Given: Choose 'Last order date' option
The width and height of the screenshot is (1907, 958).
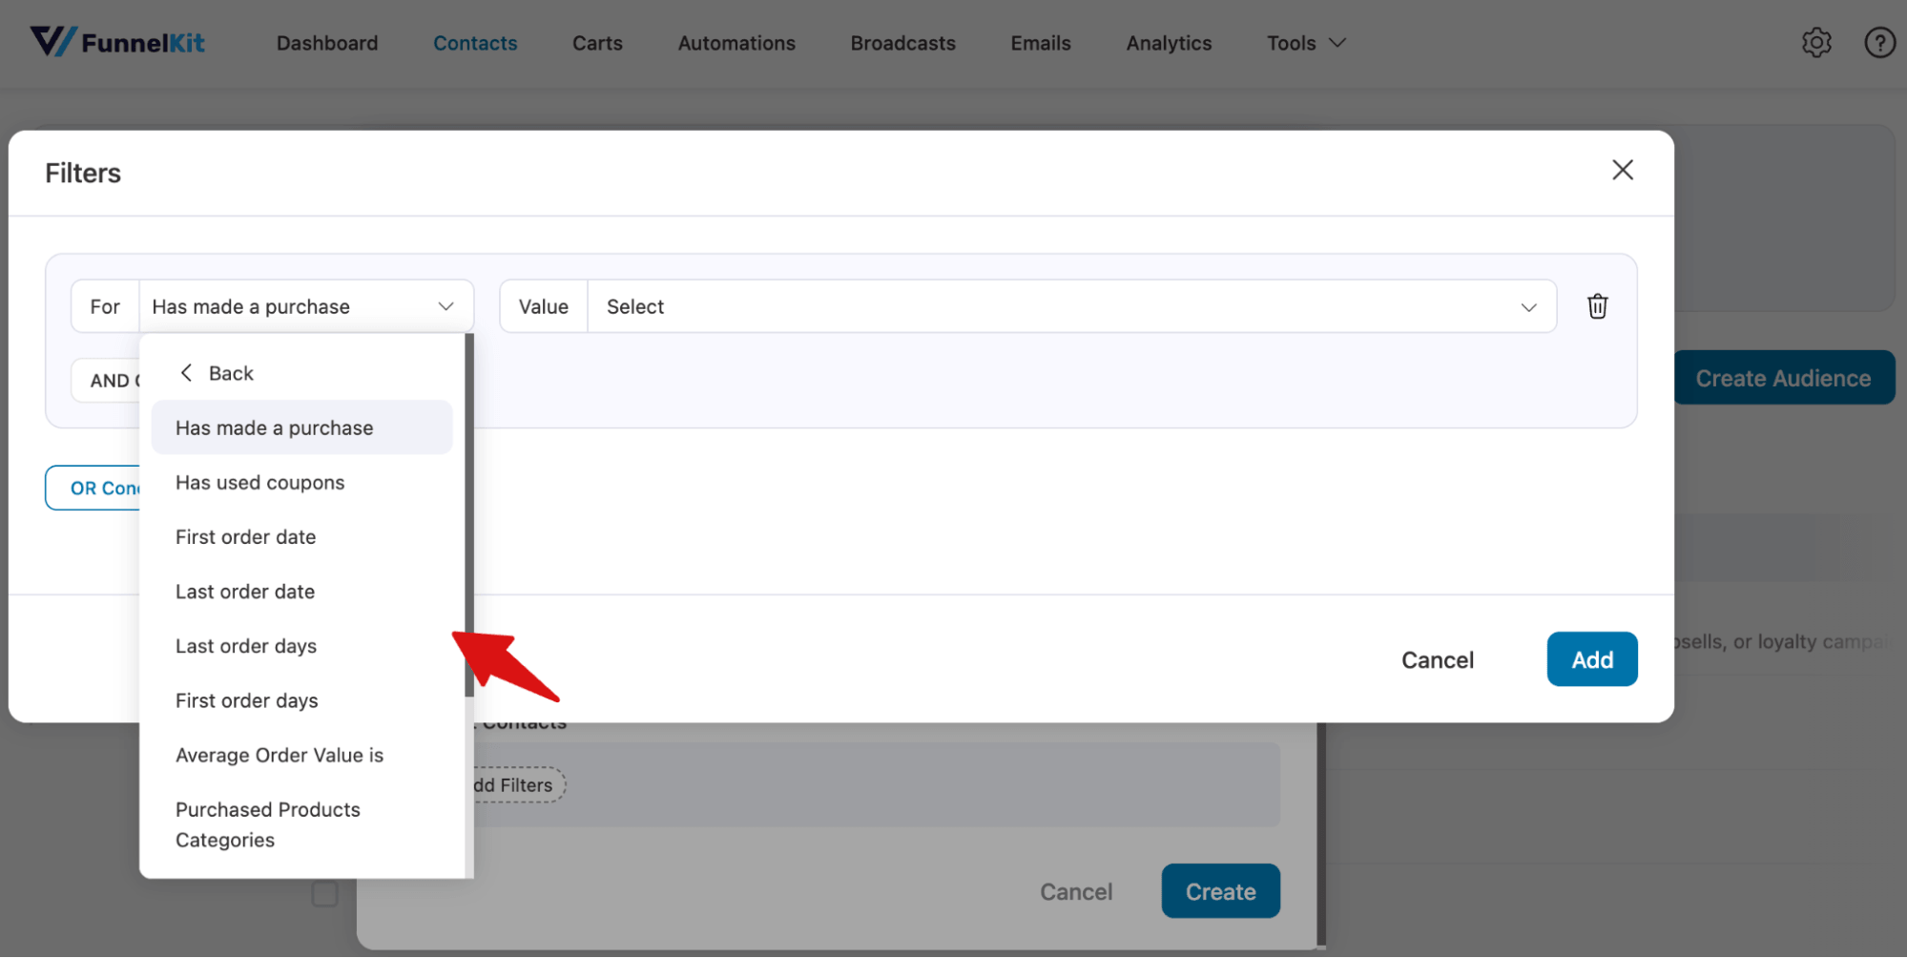Looking at the screenshot, I should point(301,592).
